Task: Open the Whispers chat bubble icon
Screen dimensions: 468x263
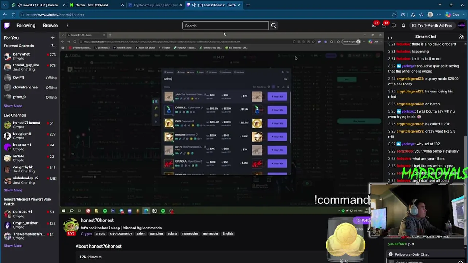Action: click(394, 26)
